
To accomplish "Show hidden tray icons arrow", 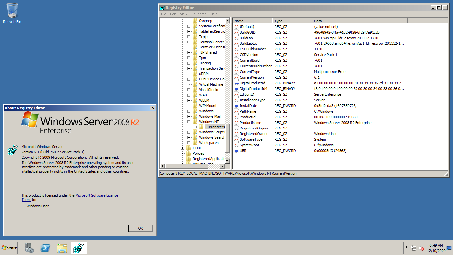I will click(x=406, y=248).
